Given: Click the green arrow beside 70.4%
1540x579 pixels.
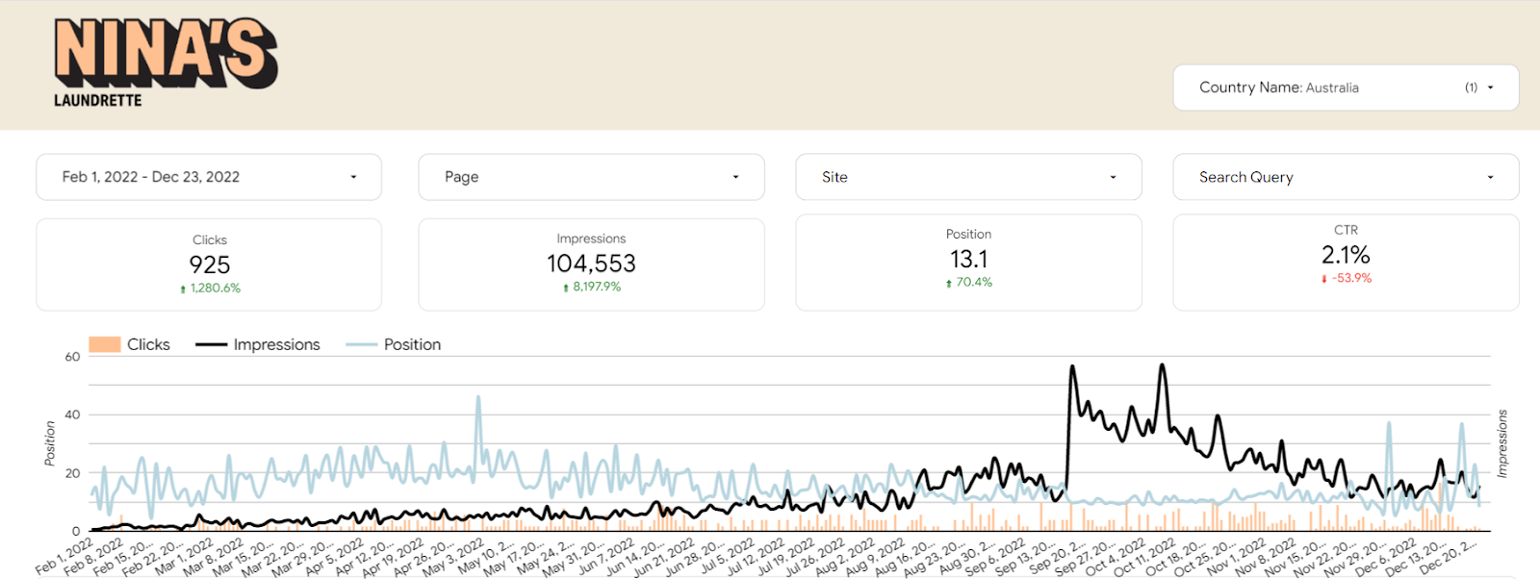Looking at the screenshot, I should [949, 284].
